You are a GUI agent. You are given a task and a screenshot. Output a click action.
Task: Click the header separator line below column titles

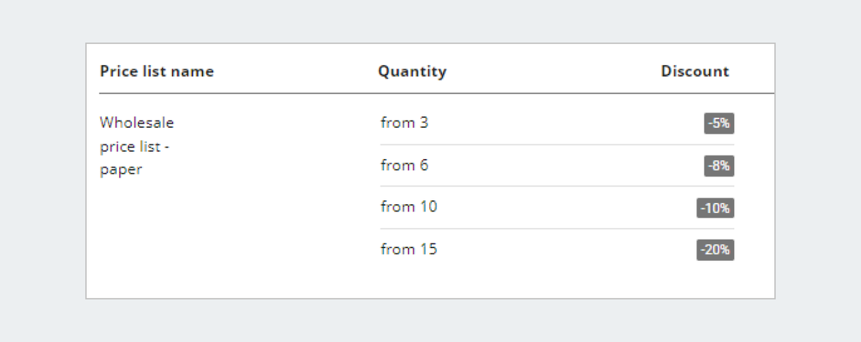436,93
